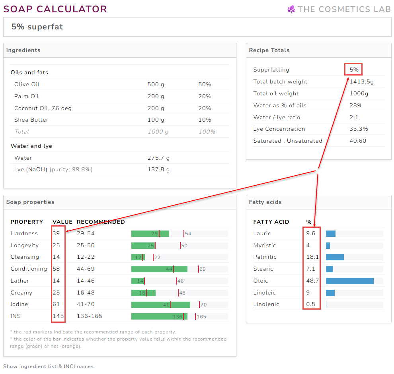
Task: Click the Soap Calculator page title
Action: [x=55, y=9]
